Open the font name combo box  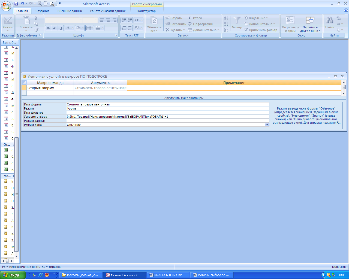[64, 20]
